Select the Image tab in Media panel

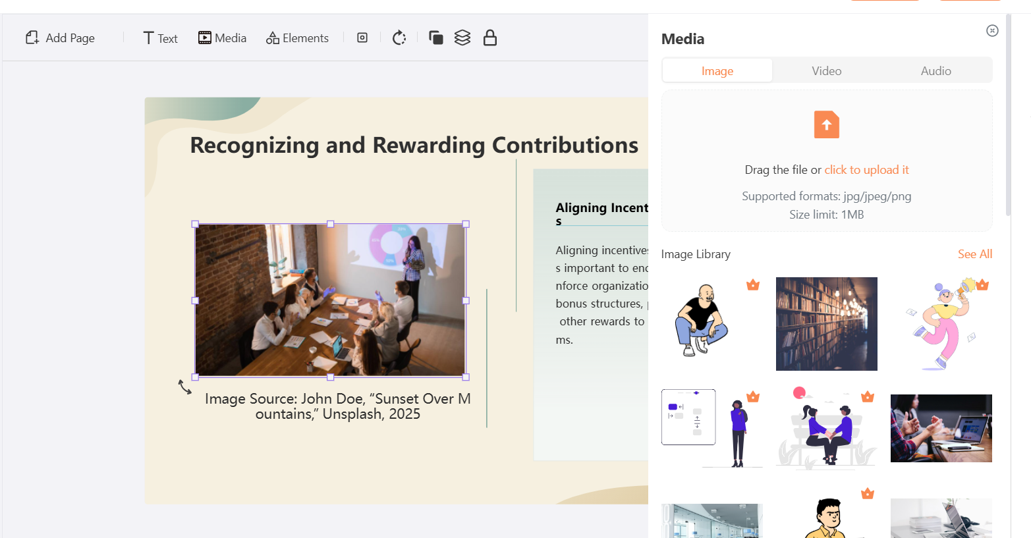717,70
